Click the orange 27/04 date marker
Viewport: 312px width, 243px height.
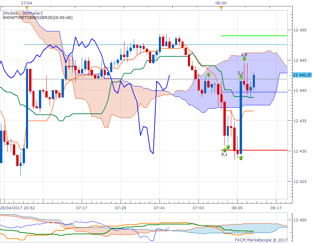[27, 8]
